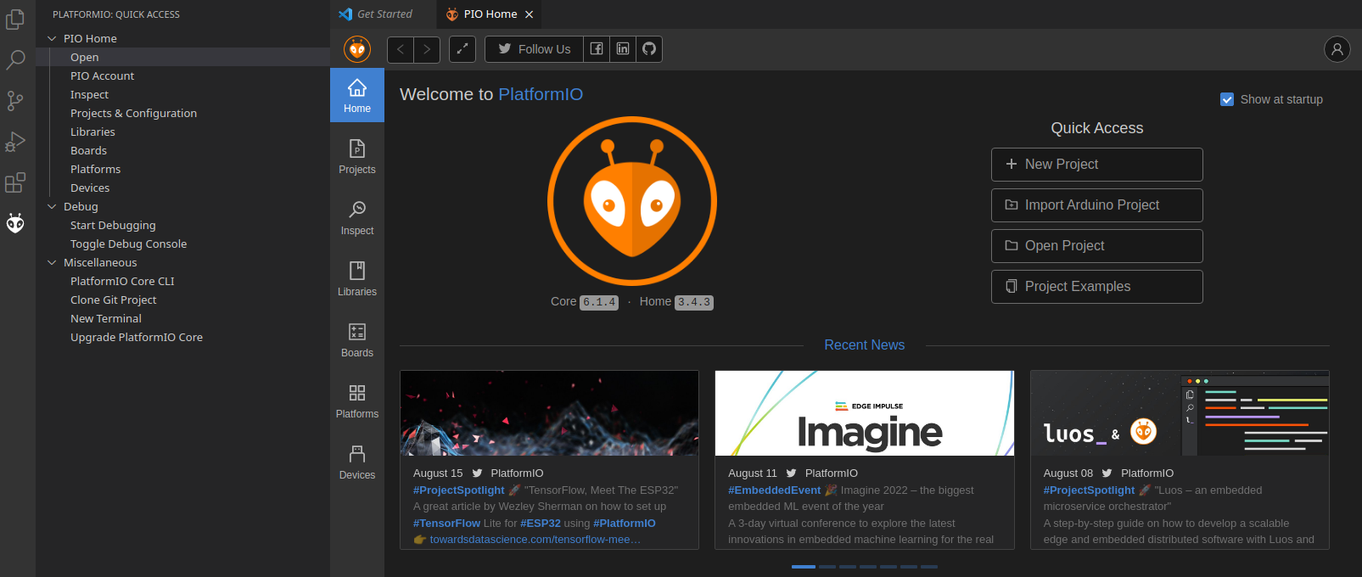Viewport: 1362px width, 577px height.
Task: Select Platforms in quick access tree
Action: click(182, 169)
